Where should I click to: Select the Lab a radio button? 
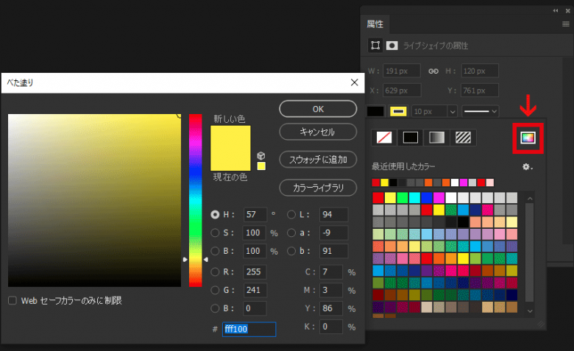[x=291, y=233]
